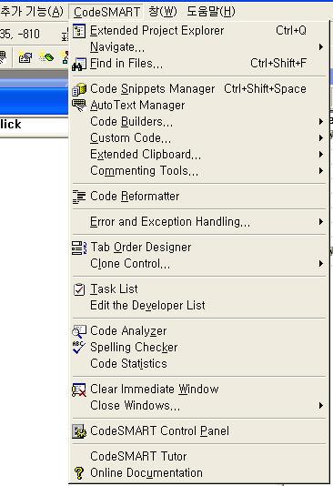Viewport: 333px width, 486px height.
Task: Select Code Statistics menu entry
Action: 199,363
